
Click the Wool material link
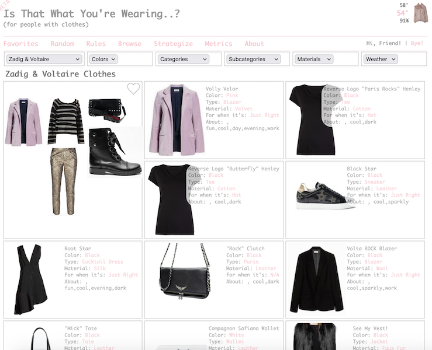[382, 268]
